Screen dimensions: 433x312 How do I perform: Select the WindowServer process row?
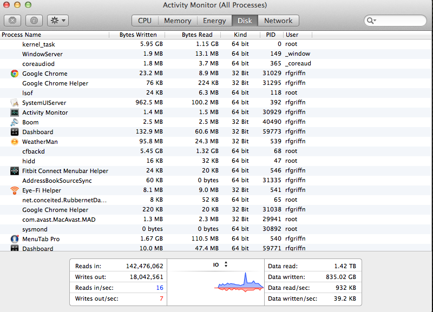click(x=215, y=54)
